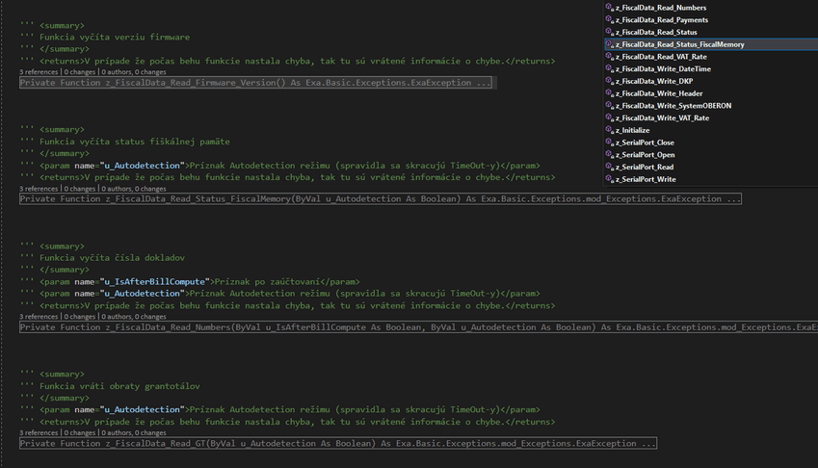Select z_FiscalData_Write_DateTime in the member list

click(x=667, y=69)
